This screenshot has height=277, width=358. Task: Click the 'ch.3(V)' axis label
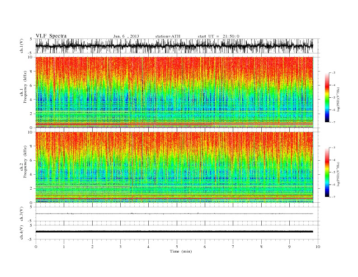[x=21, y=214]
